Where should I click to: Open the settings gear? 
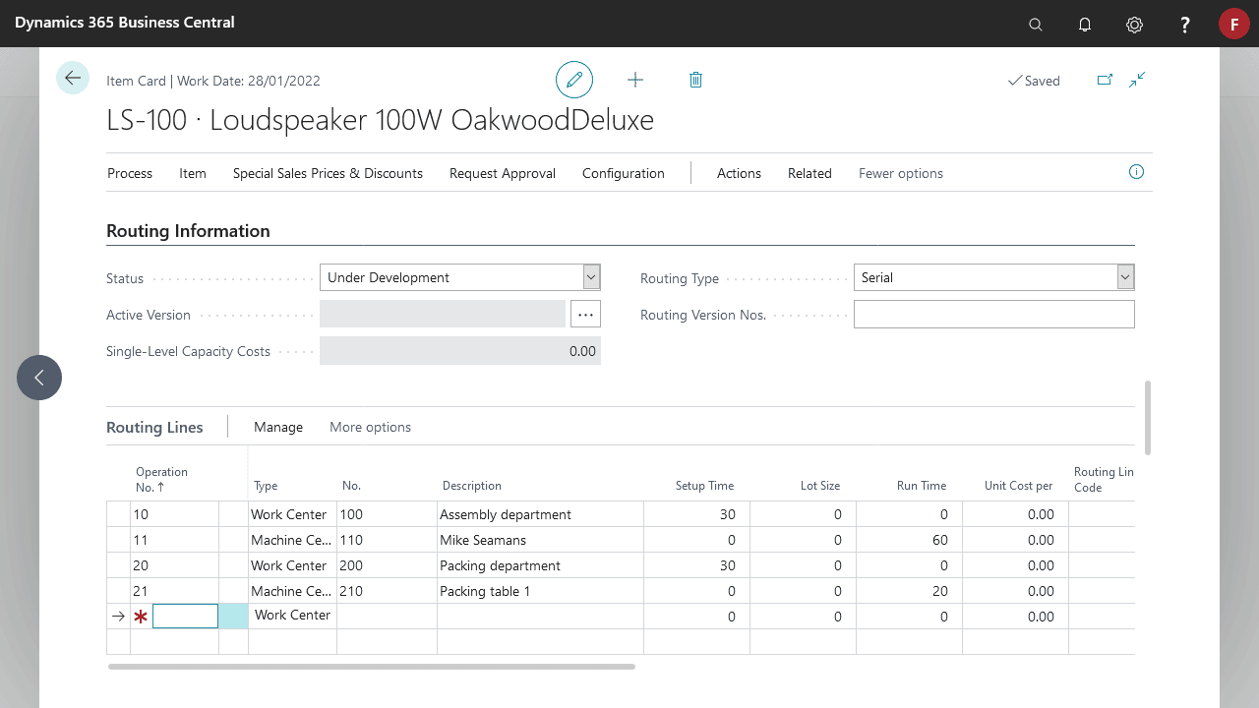[1134, 25]
